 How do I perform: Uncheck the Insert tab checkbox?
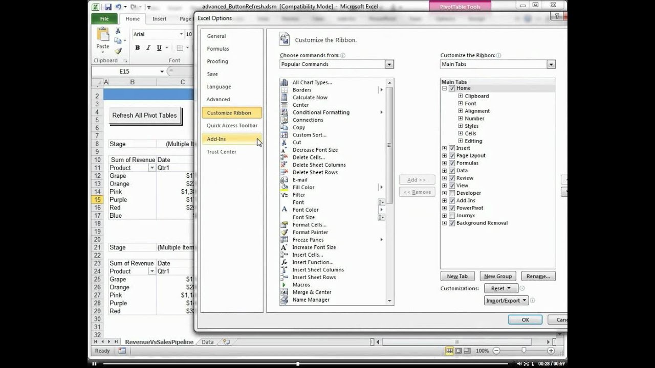point(452,148)
